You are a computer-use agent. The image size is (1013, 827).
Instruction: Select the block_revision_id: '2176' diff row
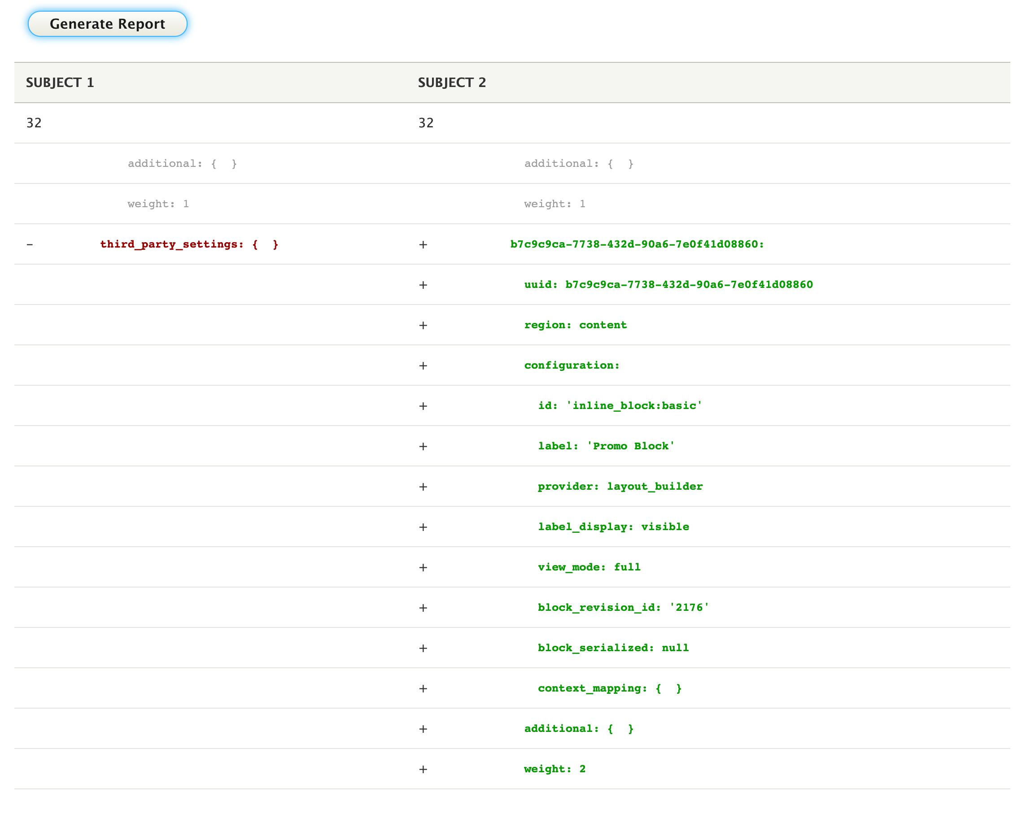(x=623, y=607)
